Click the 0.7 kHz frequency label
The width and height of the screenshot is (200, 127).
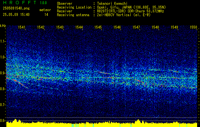pyautogui.click(x=3, y=105)
